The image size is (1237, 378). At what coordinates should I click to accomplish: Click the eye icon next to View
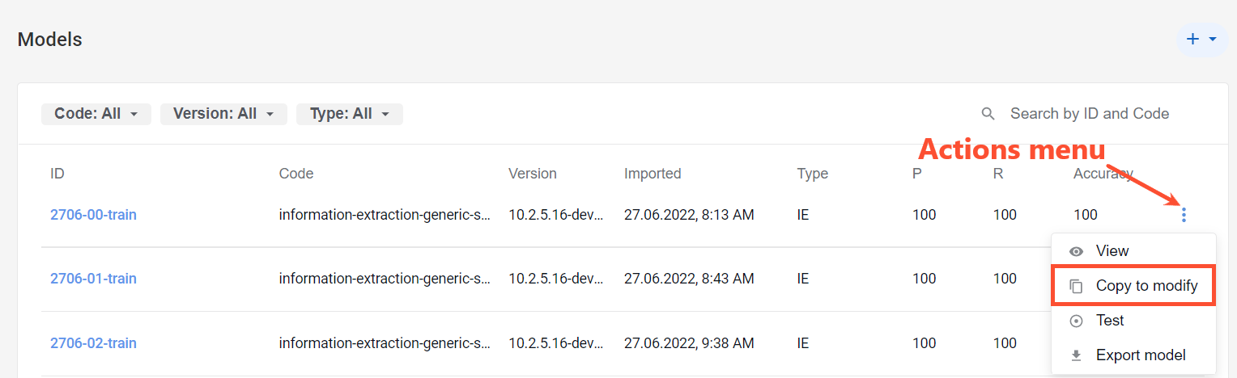(1076, 251)
